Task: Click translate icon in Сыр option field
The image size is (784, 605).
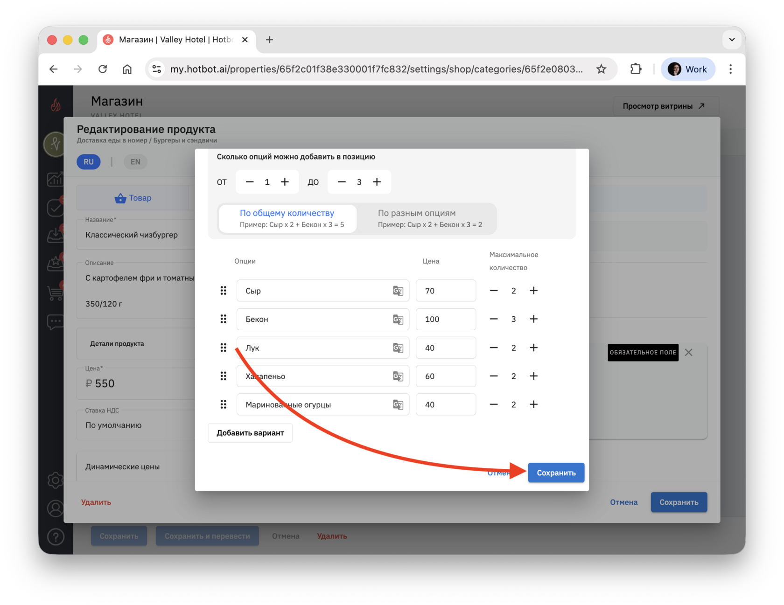Action: click(398, 291)
